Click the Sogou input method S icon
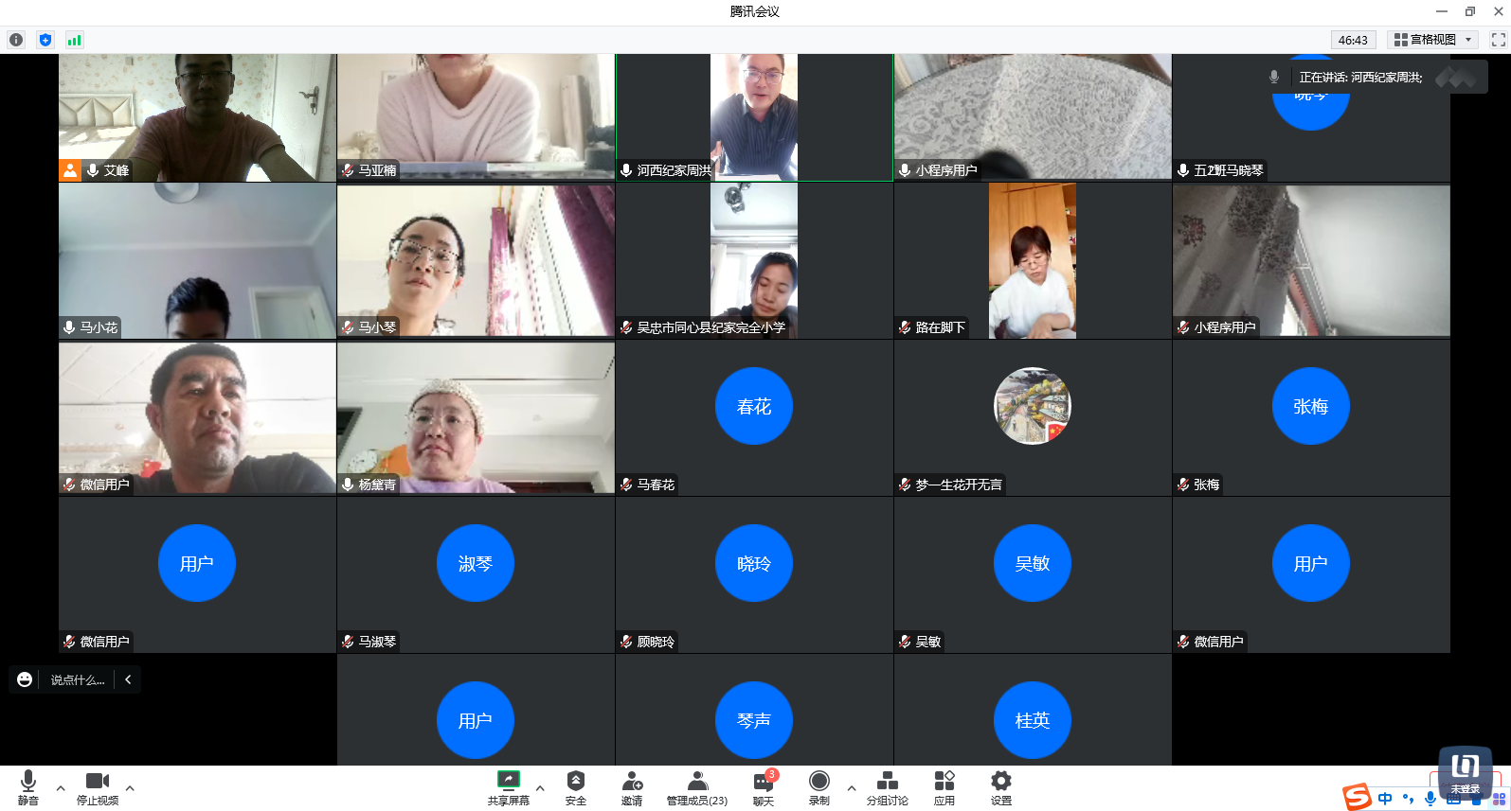1511x811 pixels. point(1357,797)
